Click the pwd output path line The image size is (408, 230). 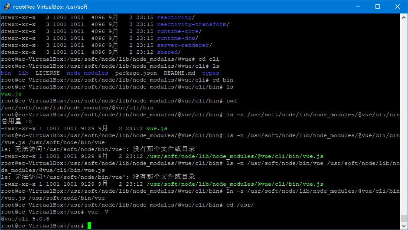pyautogui.click(x=77, y=108)
